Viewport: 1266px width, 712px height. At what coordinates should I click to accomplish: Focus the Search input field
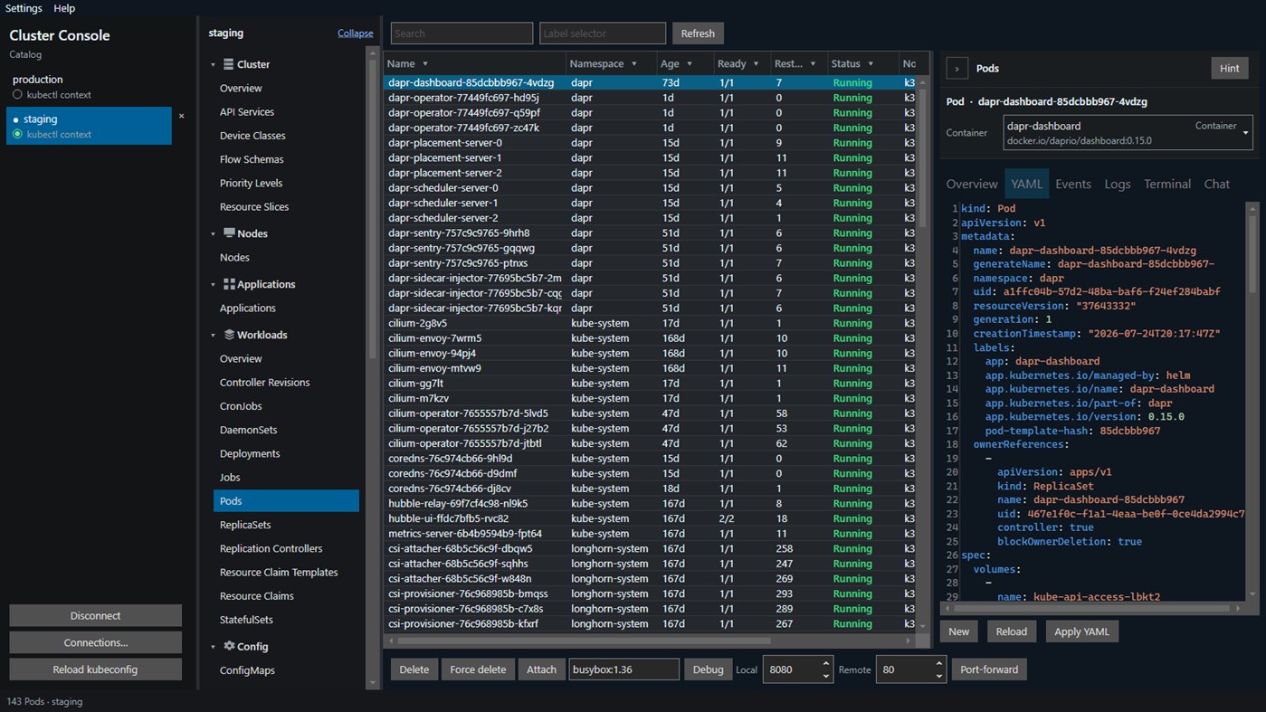coord(462,33)
